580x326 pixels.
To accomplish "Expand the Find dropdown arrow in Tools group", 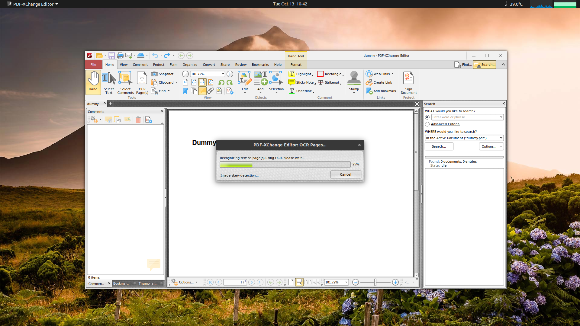I will click(x=169, y=91).
